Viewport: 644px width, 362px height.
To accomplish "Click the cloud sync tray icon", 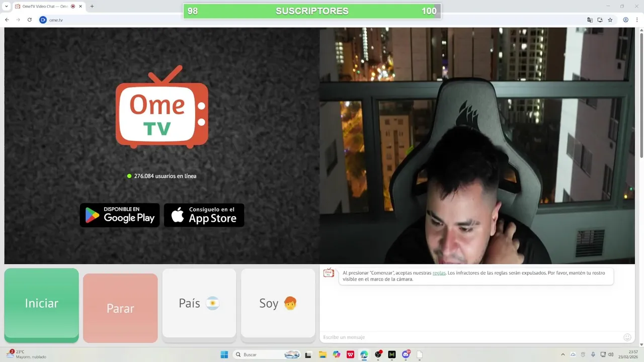I will (x=573, y=354).
